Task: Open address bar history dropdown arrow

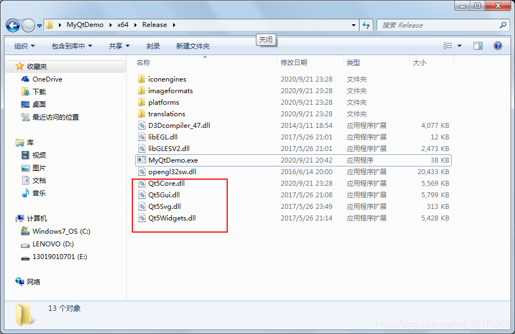Action: 353,25
